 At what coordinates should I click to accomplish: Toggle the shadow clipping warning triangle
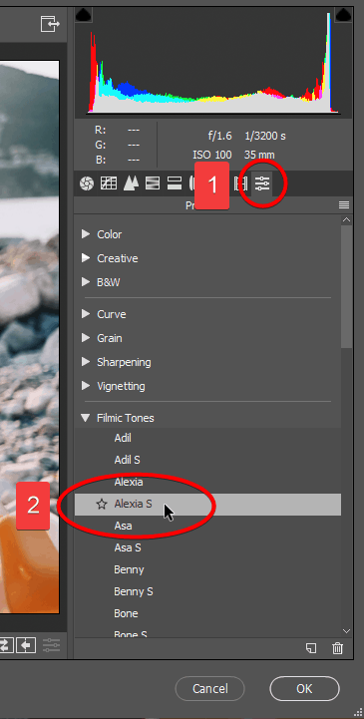point(83,15)
